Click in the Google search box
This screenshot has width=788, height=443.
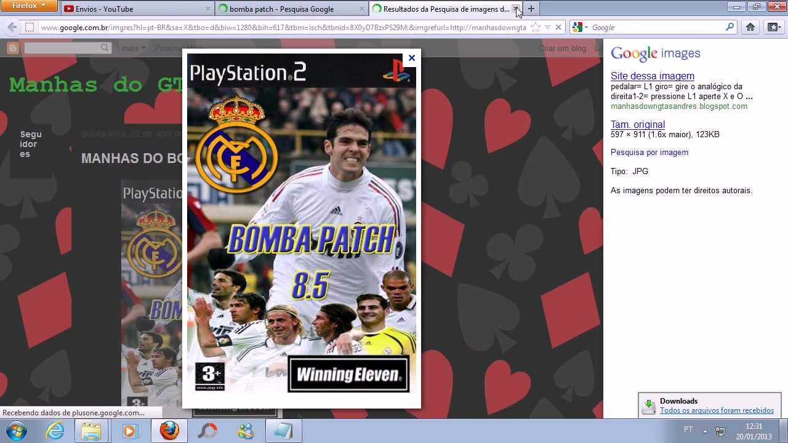coord(657,27)
